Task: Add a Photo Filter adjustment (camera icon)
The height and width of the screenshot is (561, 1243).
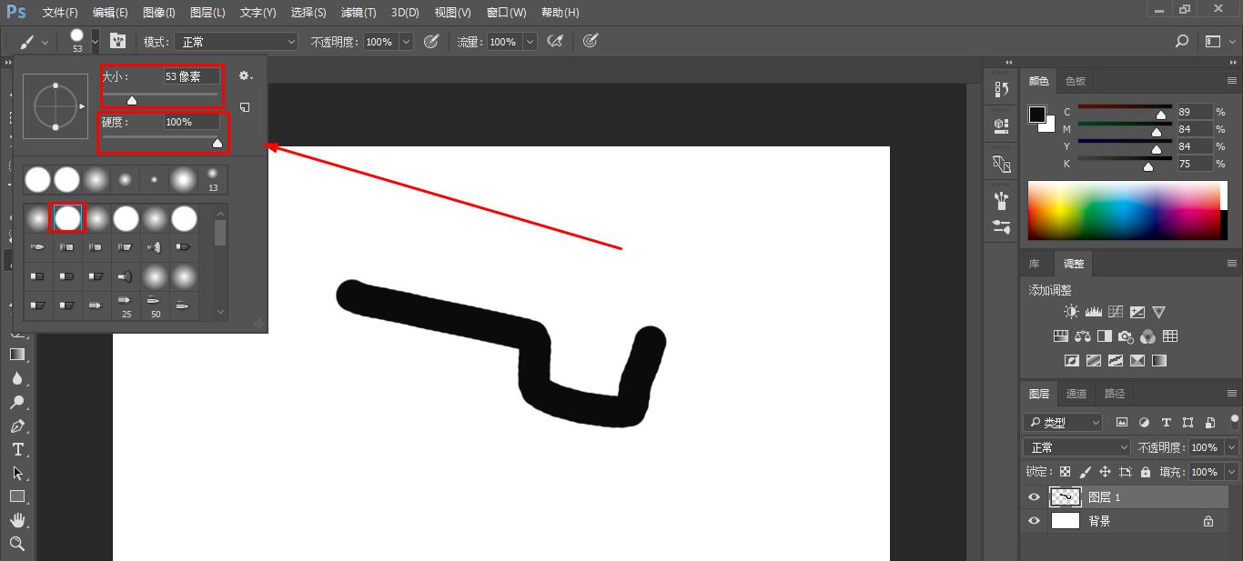Action: point(1126,336)
